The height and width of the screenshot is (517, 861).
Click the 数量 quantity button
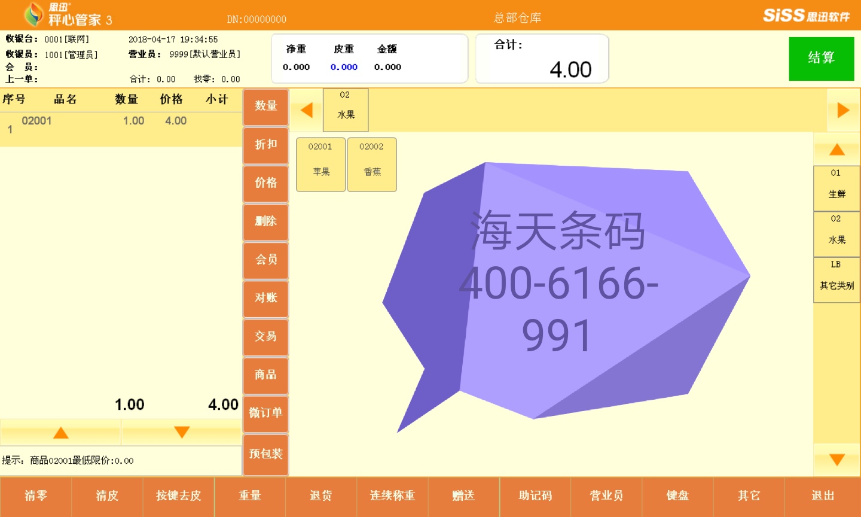265,107
